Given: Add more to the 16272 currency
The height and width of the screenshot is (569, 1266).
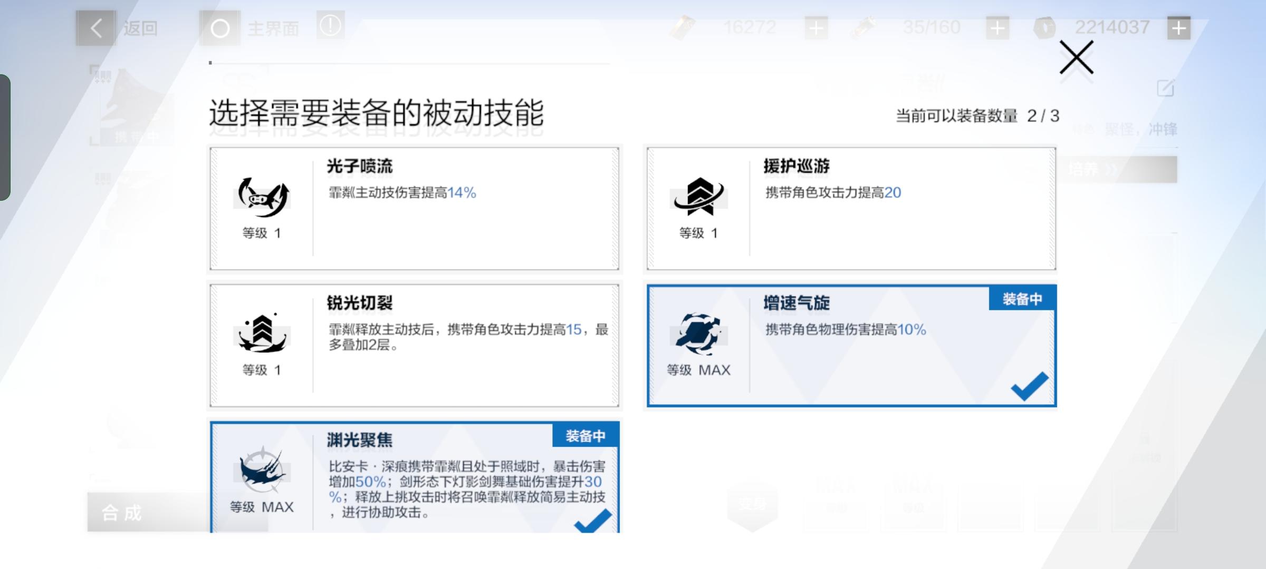Looking at the screenshot, I should [x=816, y=28].
